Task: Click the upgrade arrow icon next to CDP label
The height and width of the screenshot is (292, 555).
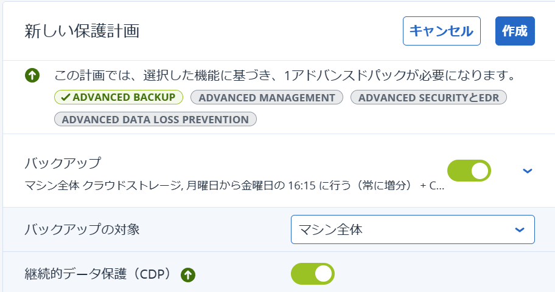Action: click(x=188, y=275)
